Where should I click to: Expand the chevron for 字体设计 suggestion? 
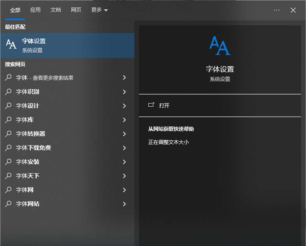tap(124, 106)
